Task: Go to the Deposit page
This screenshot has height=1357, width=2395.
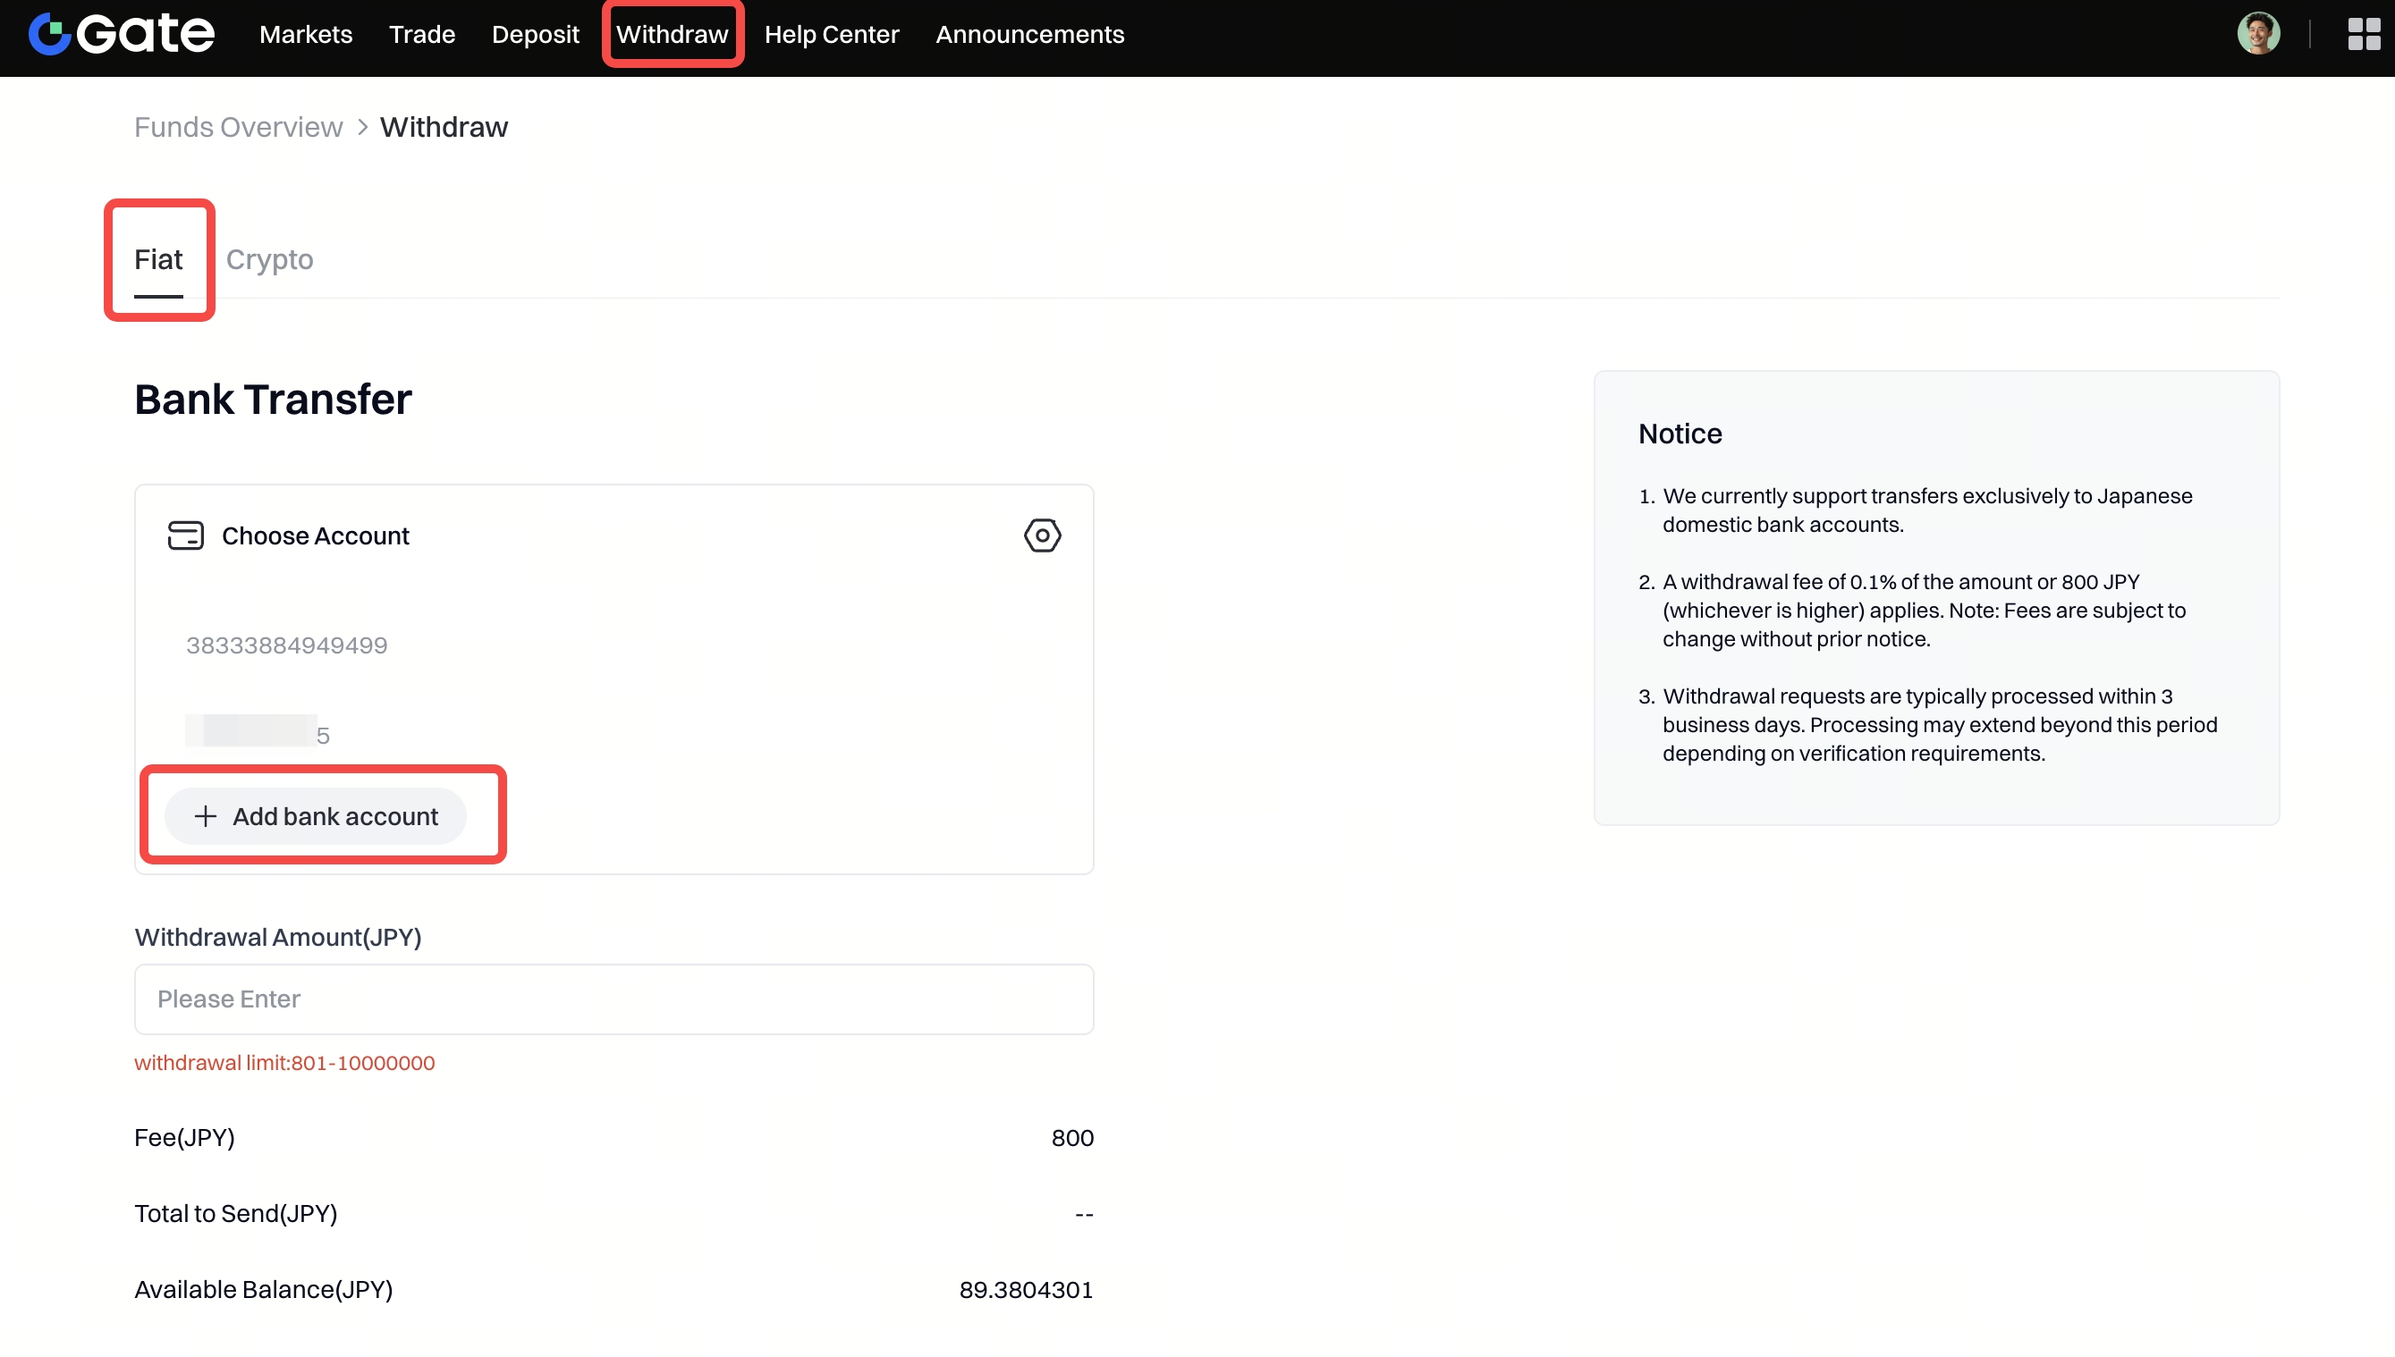Action: pos(535,35)
